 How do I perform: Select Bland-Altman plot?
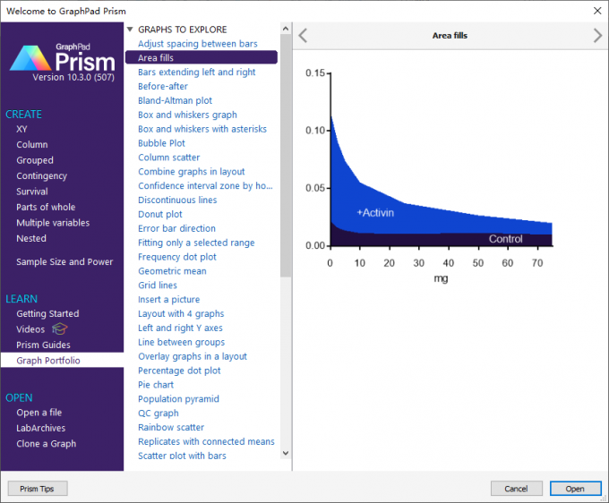point(176,100)
